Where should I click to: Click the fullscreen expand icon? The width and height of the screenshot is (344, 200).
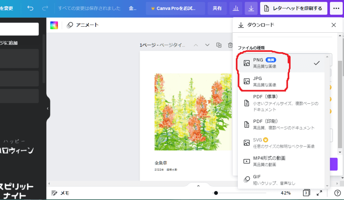click(319, 193)
